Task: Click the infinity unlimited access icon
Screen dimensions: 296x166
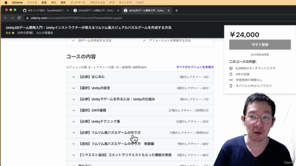Action: tap(231, 80)
